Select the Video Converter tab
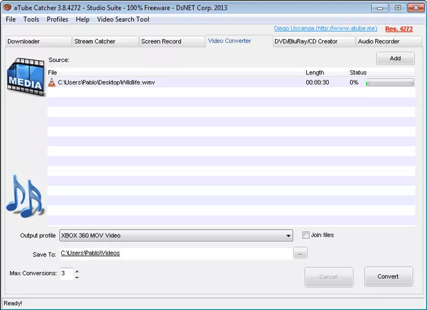The height and width of the screenshot is (310, 427). pos(239,41)
